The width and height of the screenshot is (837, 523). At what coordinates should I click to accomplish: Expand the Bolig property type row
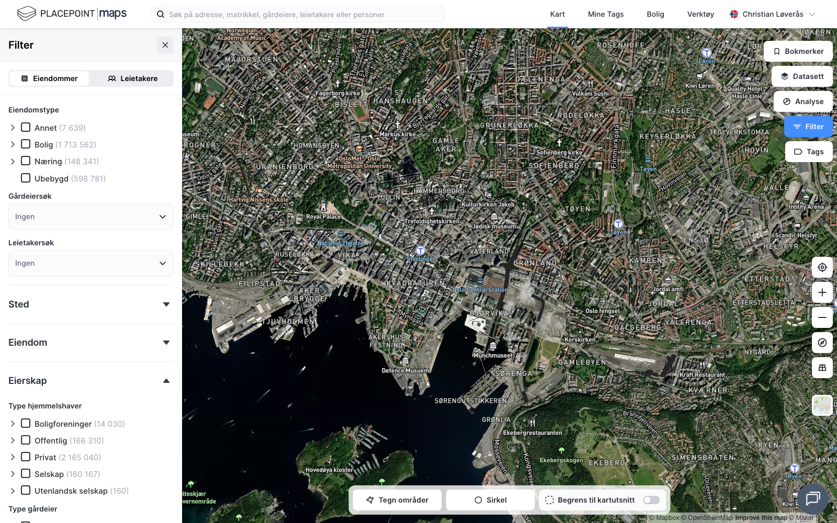click(13, 144)
